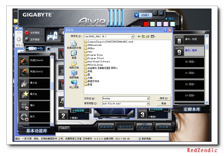Select the 最大化 star function icon
The height and width of the screenshot is (156, 224).
click(x=24, y=95)
